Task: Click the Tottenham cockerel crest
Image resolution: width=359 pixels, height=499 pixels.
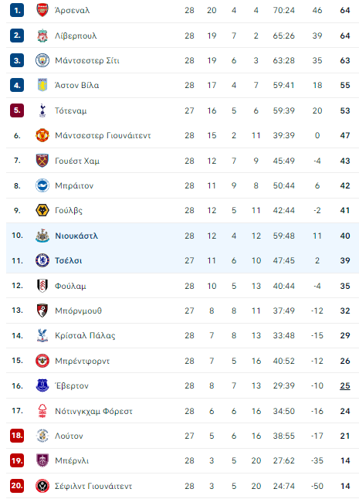Action: 42,110
